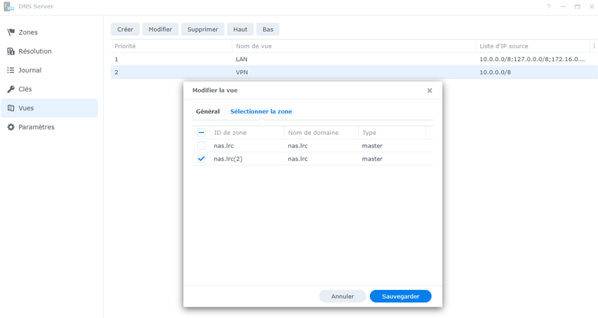
Task: Close the Modifier la vue dialog
Action: pyautogui.click(x=430, y=91)
